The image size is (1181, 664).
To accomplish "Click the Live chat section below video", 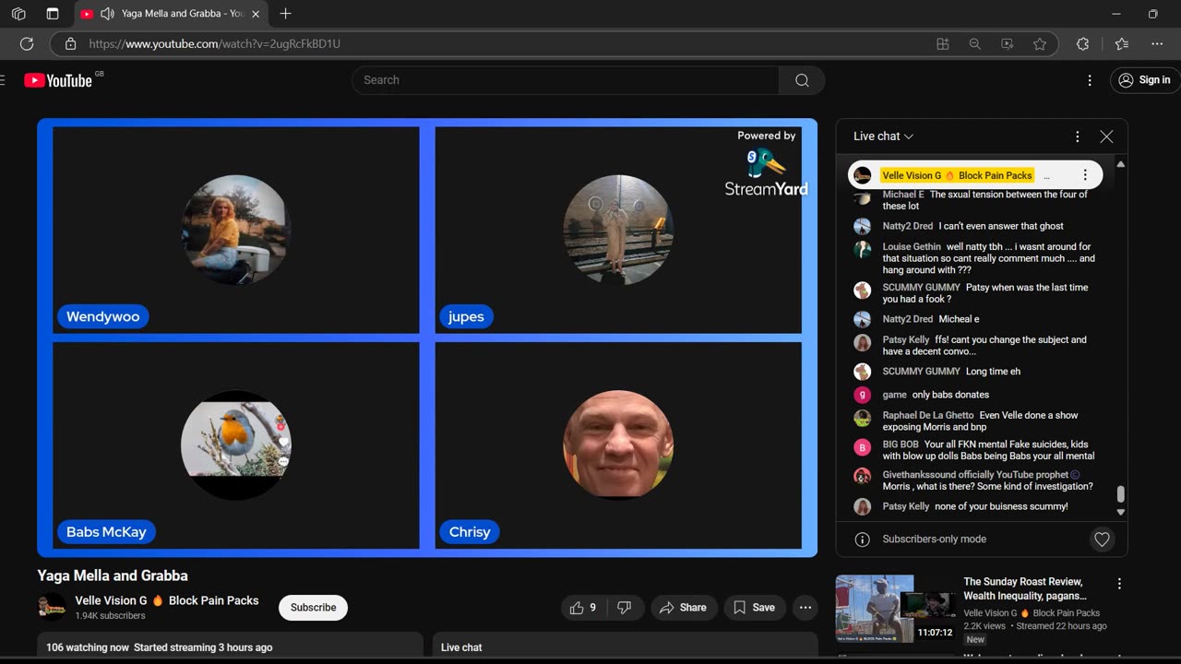I will click(x=625, y=646).
